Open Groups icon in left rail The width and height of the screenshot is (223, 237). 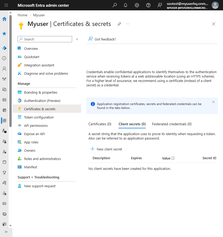[4, 79]
